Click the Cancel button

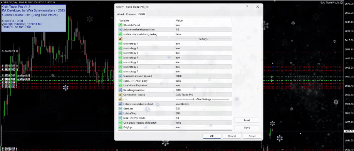[x=232, y=136]
